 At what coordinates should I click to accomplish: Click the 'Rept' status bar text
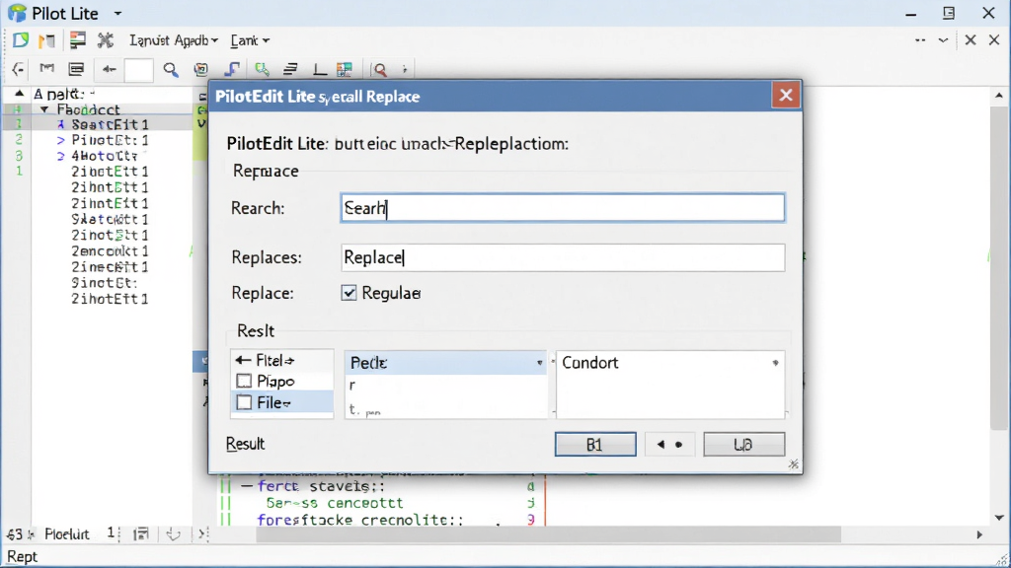22,557
